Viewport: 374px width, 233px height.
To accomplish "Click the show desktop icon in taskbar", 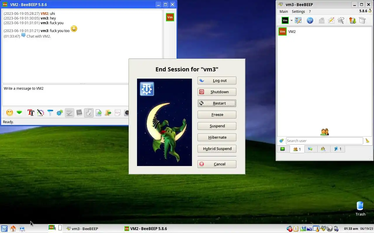I will tap(22, 229).
